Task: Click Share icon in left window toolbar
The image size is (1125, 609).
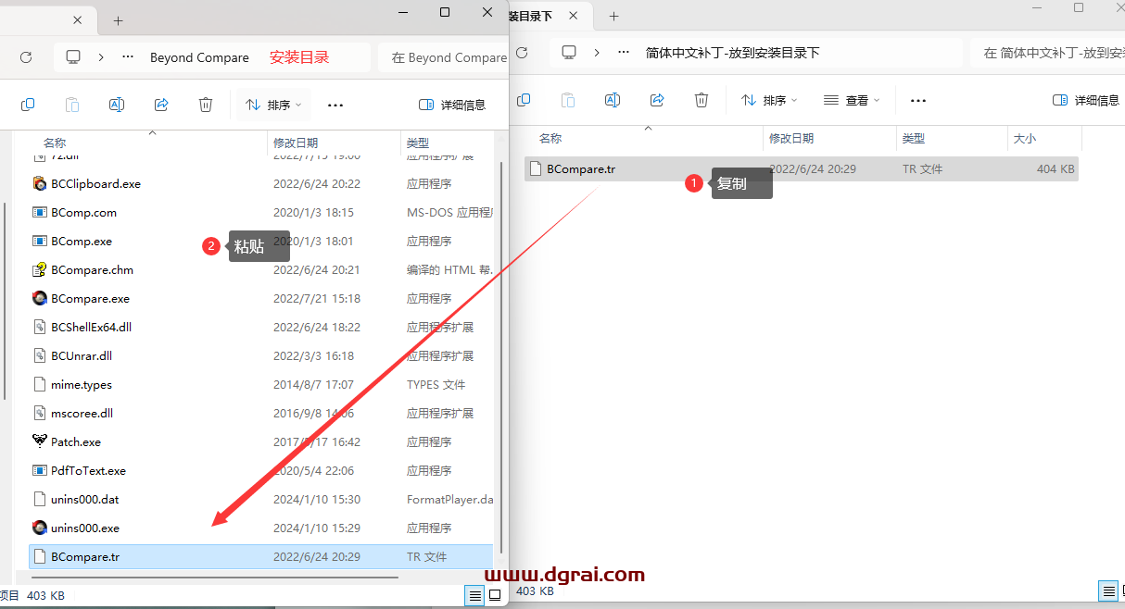Action: [x=161, y=105]
